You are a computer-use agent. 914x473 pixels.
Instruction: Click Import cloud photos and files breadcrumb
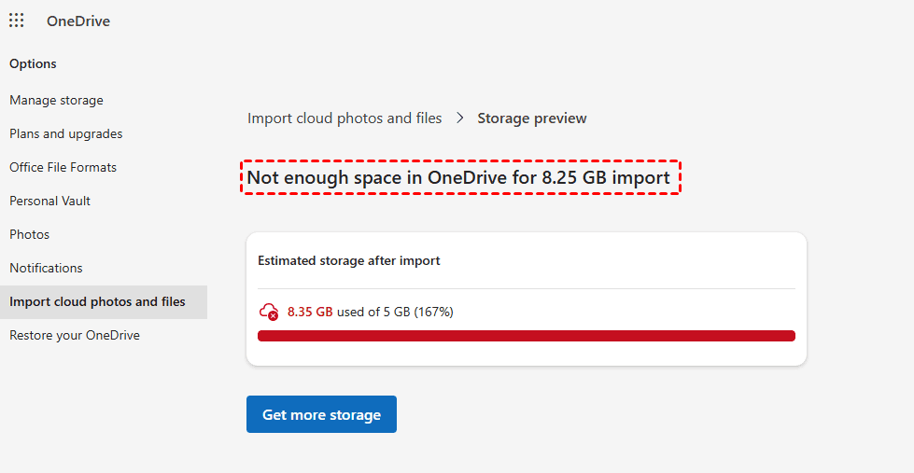coord(345,118)
